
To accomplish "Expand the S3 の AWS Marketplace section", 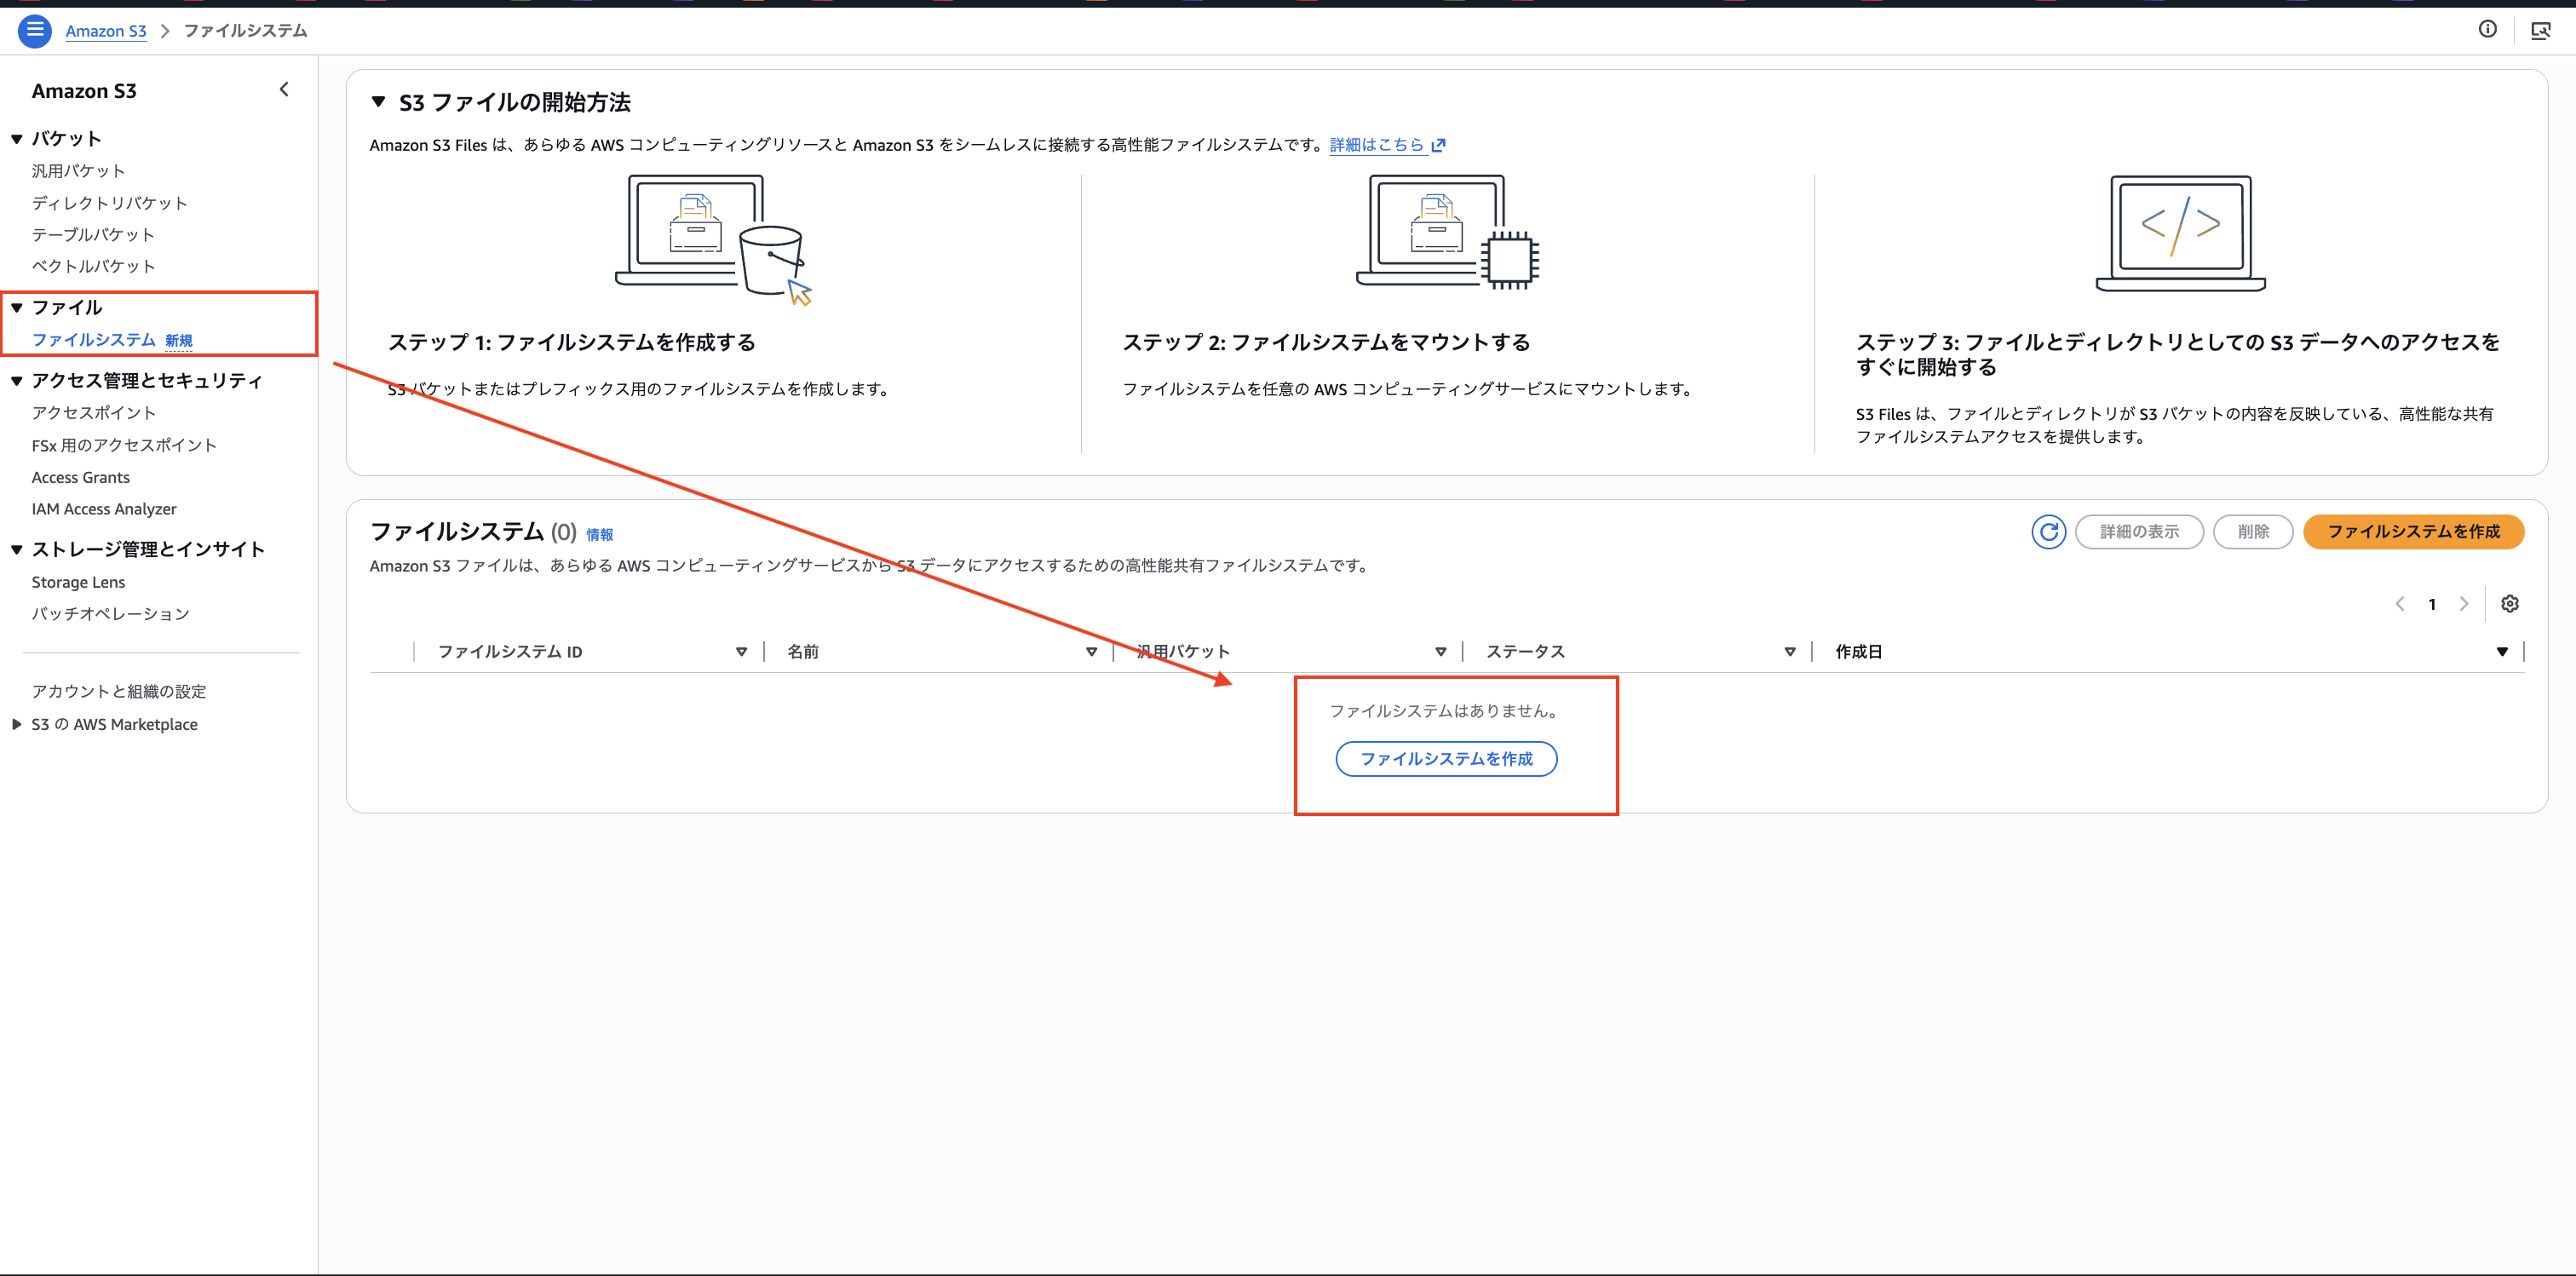I will (16, 723).
